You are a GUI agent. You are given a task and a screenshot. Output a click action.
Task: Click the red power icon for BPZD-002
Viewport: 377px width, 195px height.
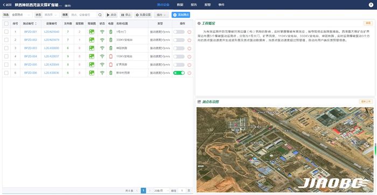pyautogui.click(x=189, y=40)
